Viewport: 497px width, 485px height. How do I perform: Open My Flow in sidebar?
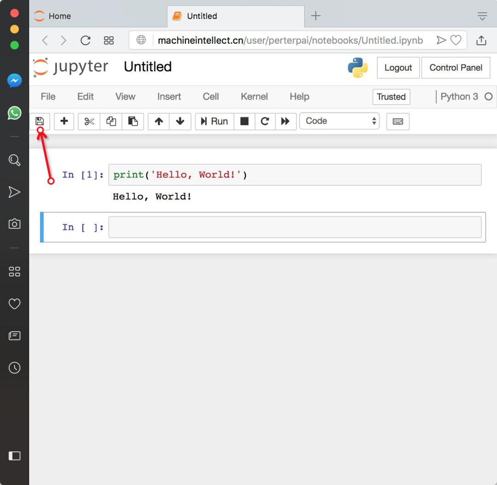(x=15, y=192)
